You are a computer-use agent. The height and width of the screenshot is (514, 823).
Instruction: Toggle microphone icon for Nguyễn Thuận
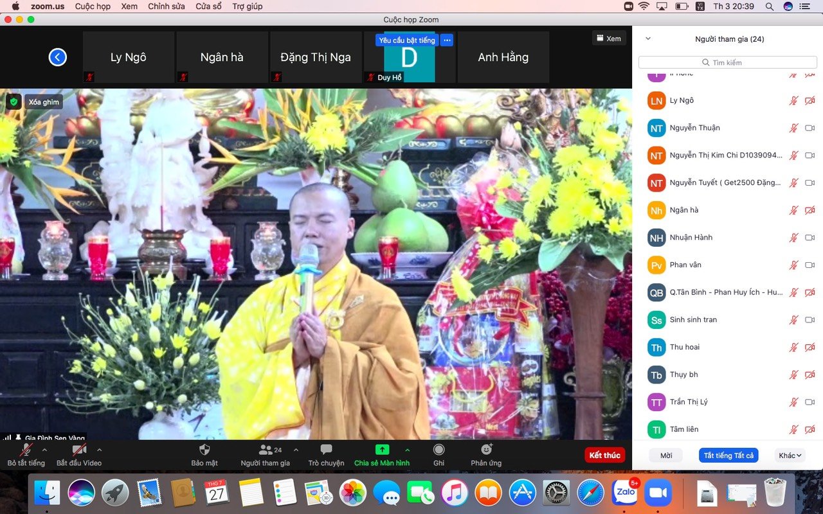(794, 128)
